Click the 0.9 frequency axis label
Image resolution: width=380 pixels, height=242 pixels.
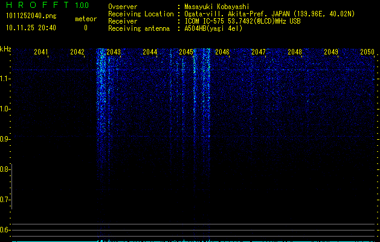click(4, 139)
